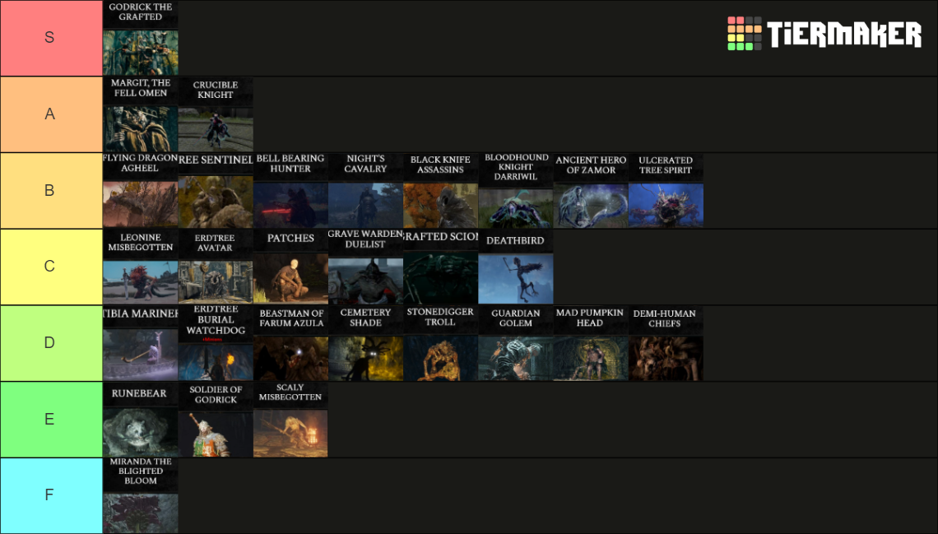This screenshot has width=938, height=534.
Task: Select the Beastman of Farum Azula card
Action: 290,343
